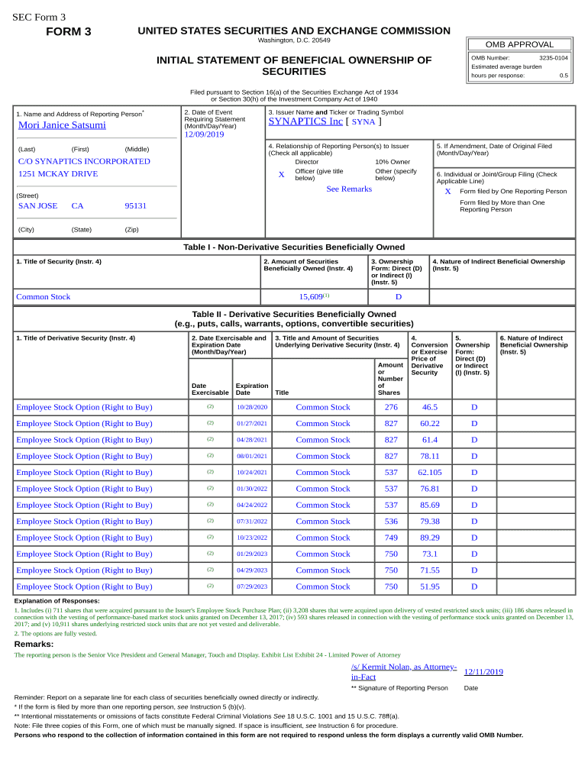Click the SAN JOSE city value
This screenshot has height=782, width=588.
tap(38, 206)
